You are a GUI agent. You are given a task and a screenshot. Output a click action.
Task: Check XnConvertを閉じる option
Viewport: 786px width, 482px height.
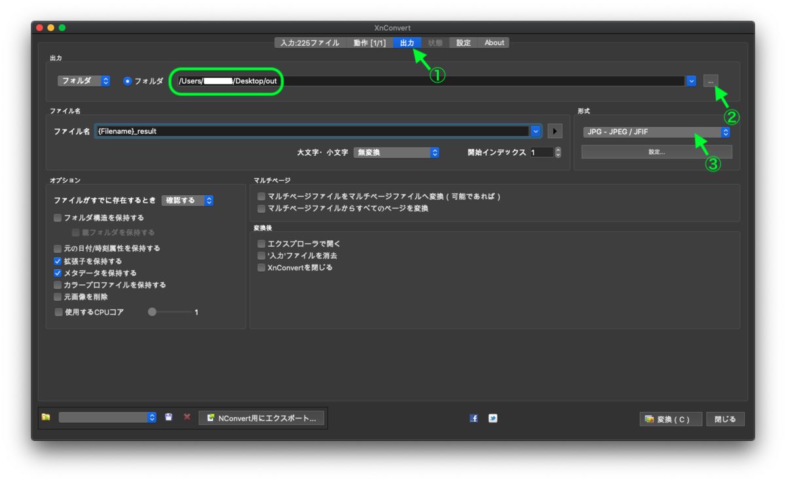click(x=261, y=267)
